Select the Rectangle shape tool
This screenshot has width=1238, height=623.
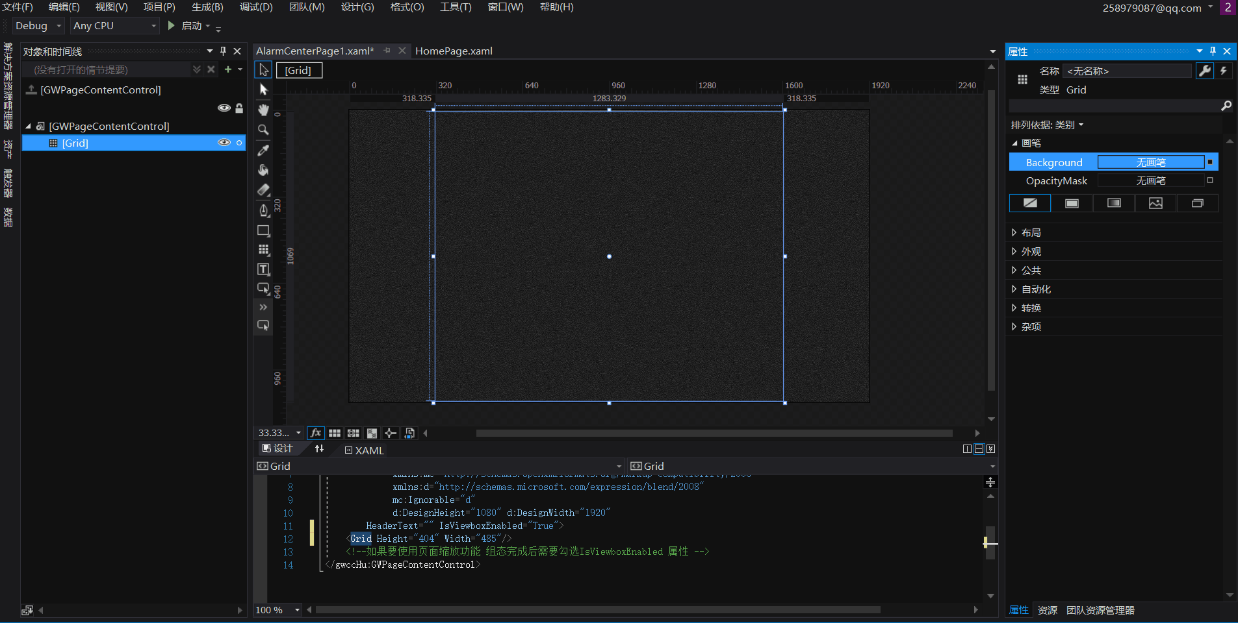[x=263, y=230]
